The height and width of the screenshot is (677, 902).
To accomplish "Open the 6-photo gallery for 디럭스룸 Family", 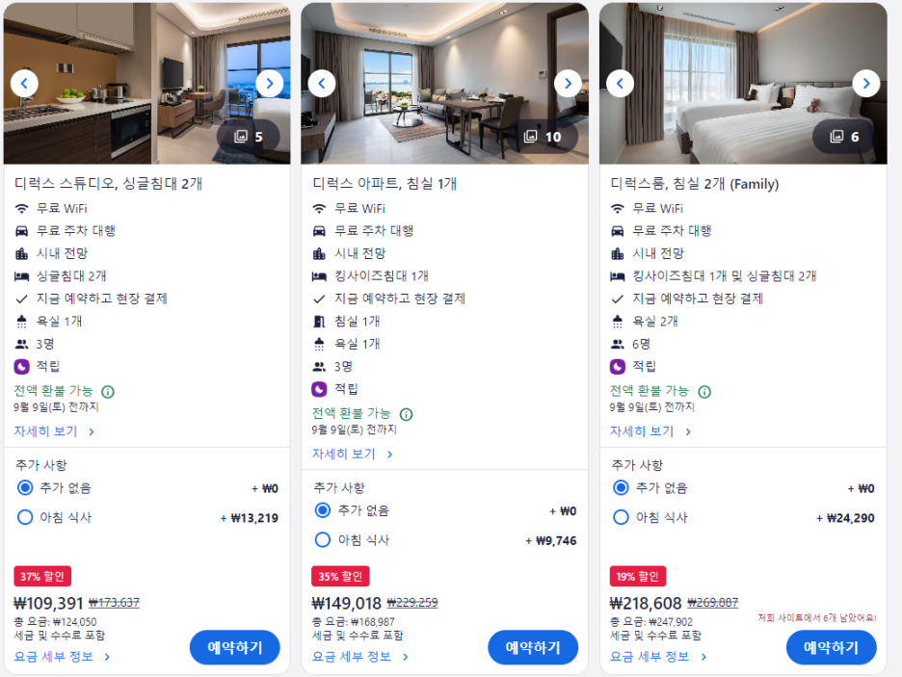I will coord(844,137).
